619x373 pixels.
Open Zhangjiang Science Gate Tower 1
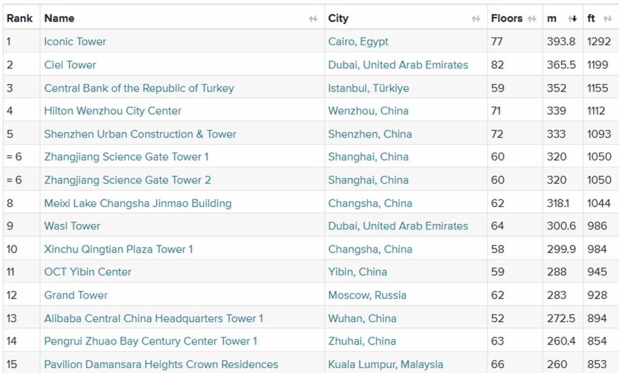click(x=126, y=156)
